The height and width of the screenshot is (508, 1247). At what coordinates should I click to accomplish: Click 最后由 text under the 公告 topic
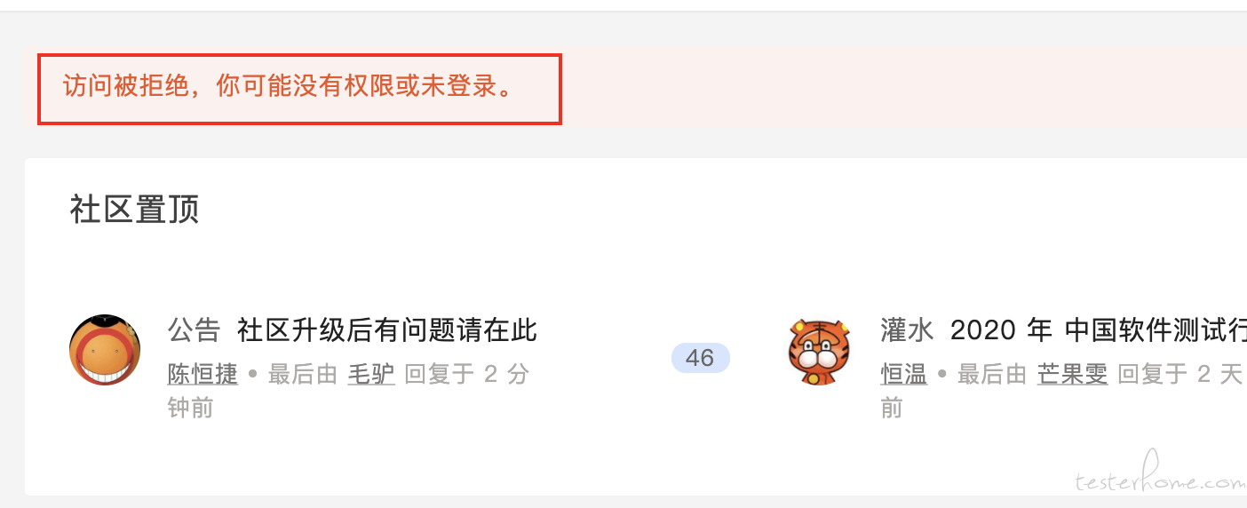(x=303, y=374)
